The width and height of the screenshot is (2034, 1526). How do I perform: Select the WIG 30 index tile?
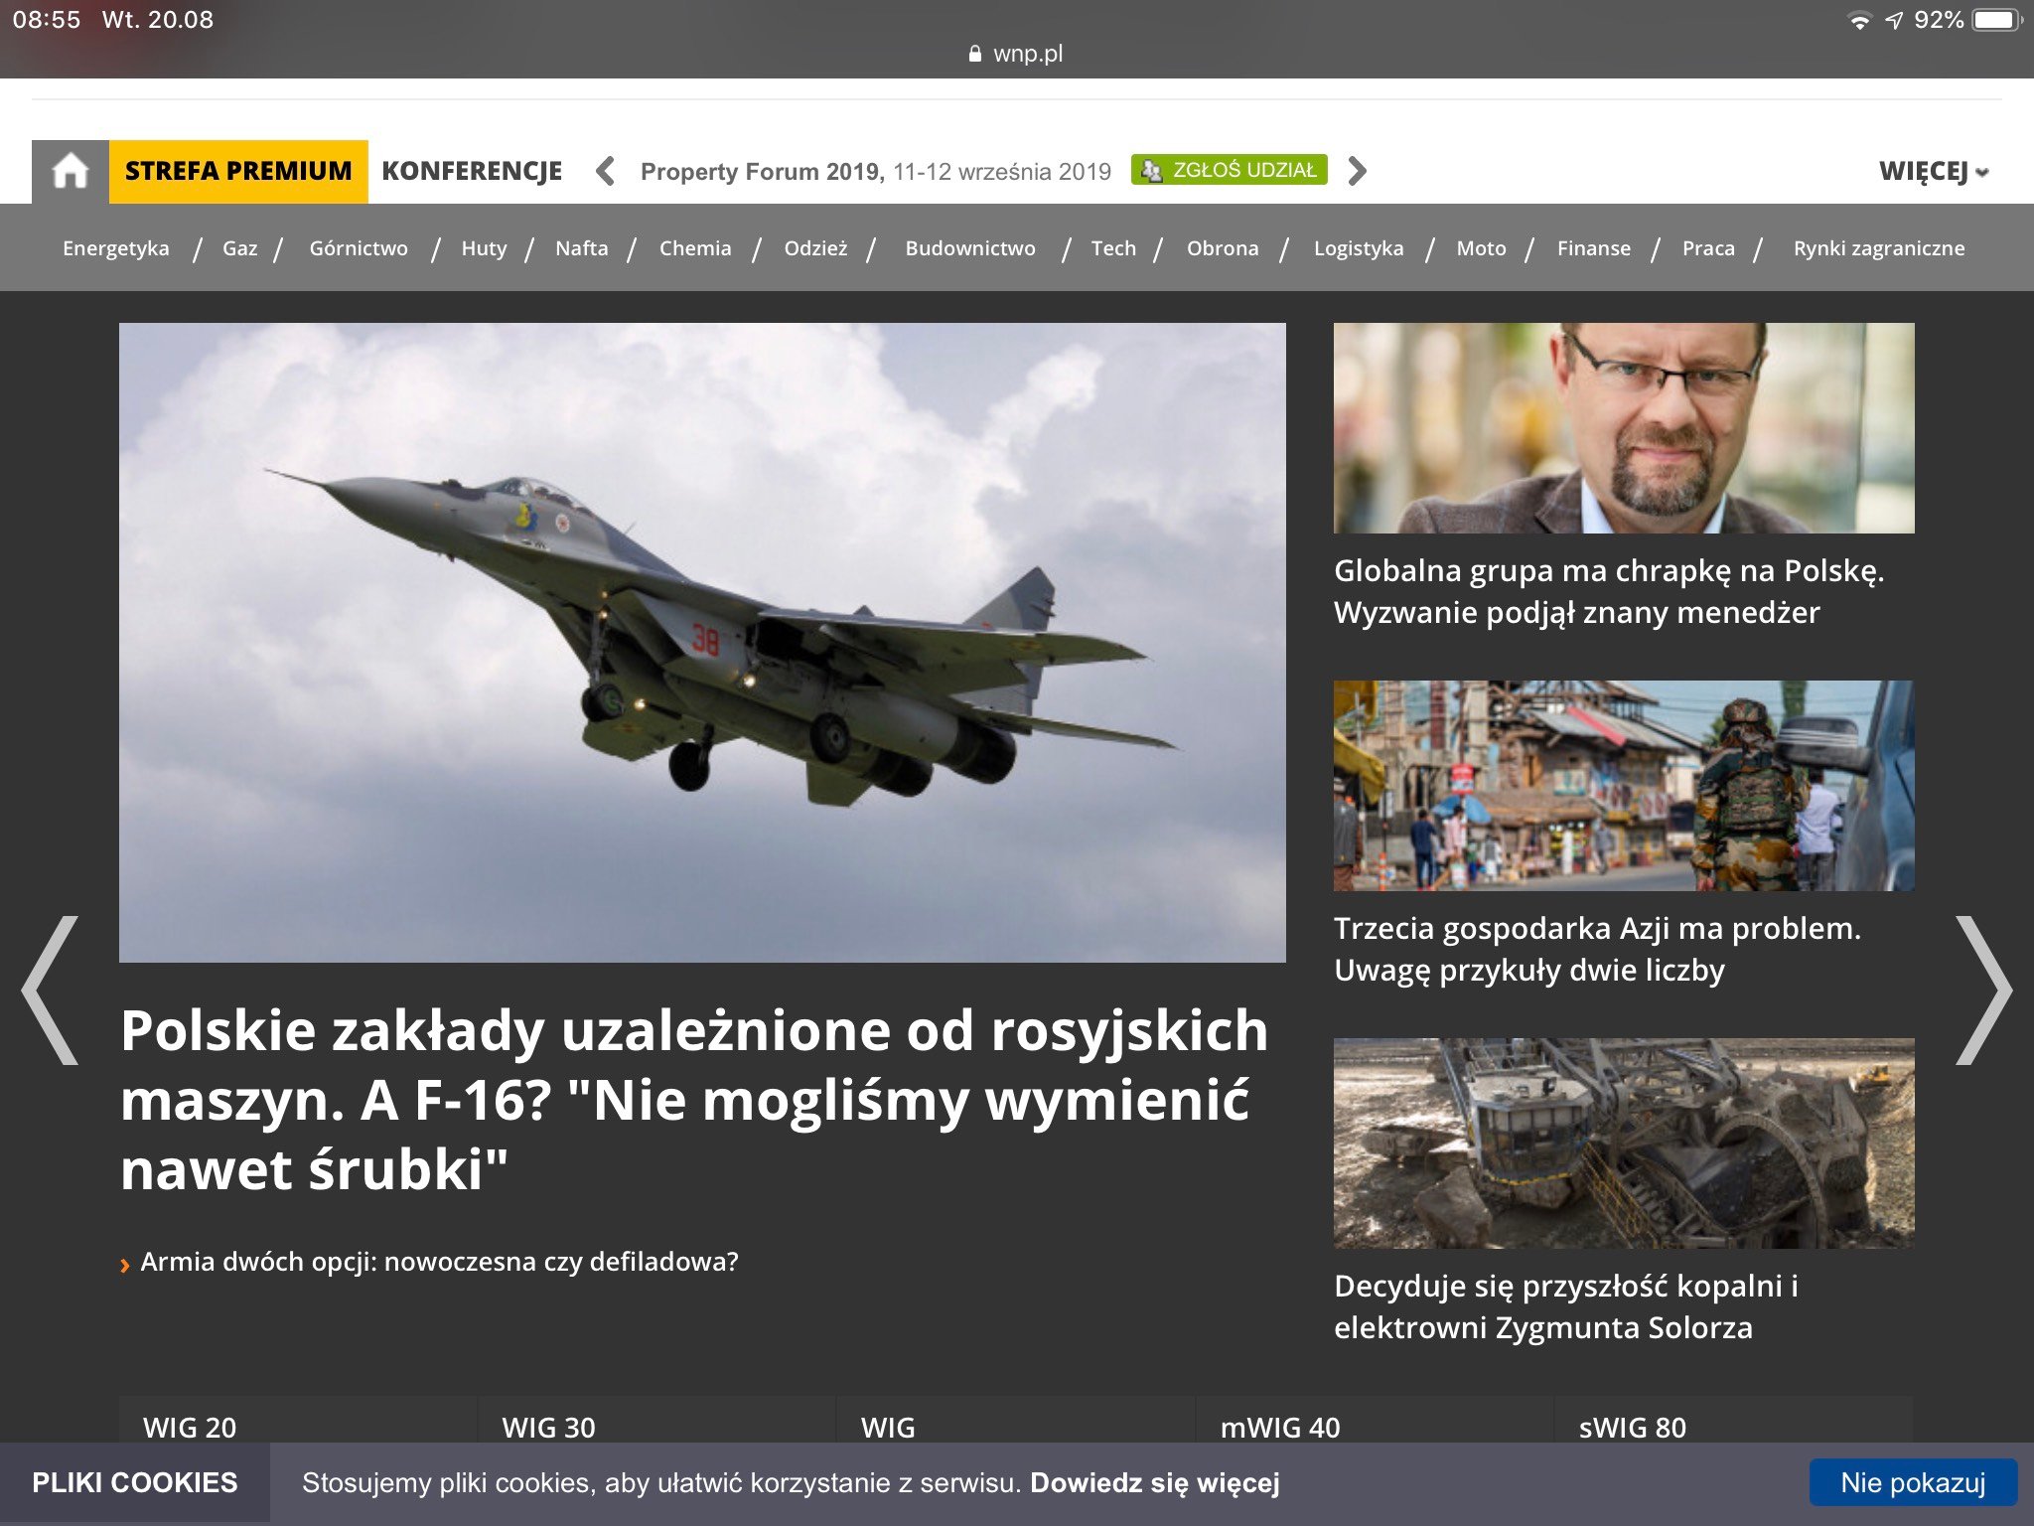[x=656, y=1421]
